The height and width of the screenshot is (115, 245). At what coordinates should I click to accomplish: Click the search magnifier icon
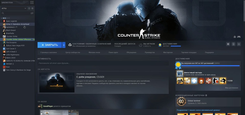click(3, 13)
